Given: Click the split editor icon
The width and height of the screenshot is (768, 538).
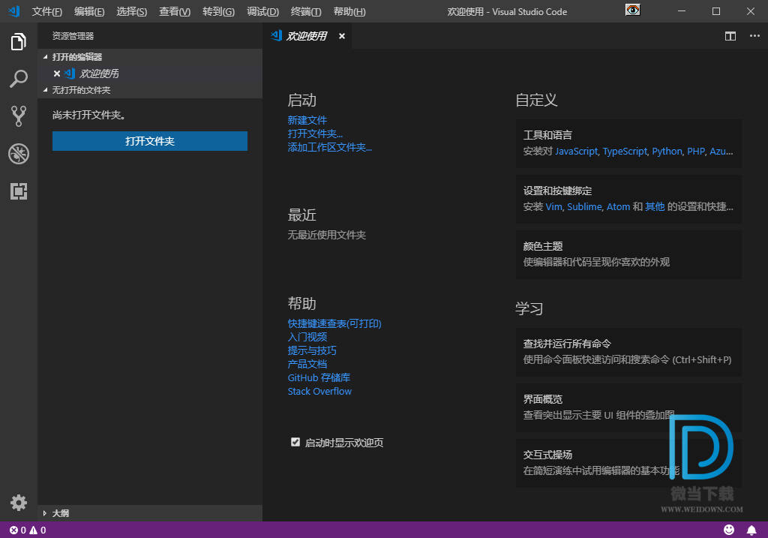Looking at the screenshot, I should click(x=730, y=36).
